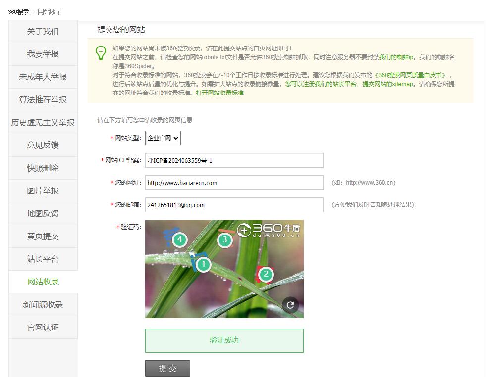Open the 关于我们 sidebar item

pyautogui.click(x=43, y=32)
